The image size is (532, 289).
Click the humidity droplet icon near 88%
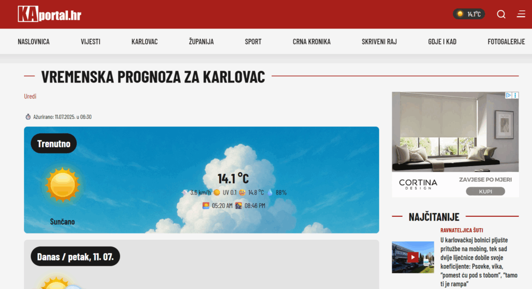coord(270,192)
